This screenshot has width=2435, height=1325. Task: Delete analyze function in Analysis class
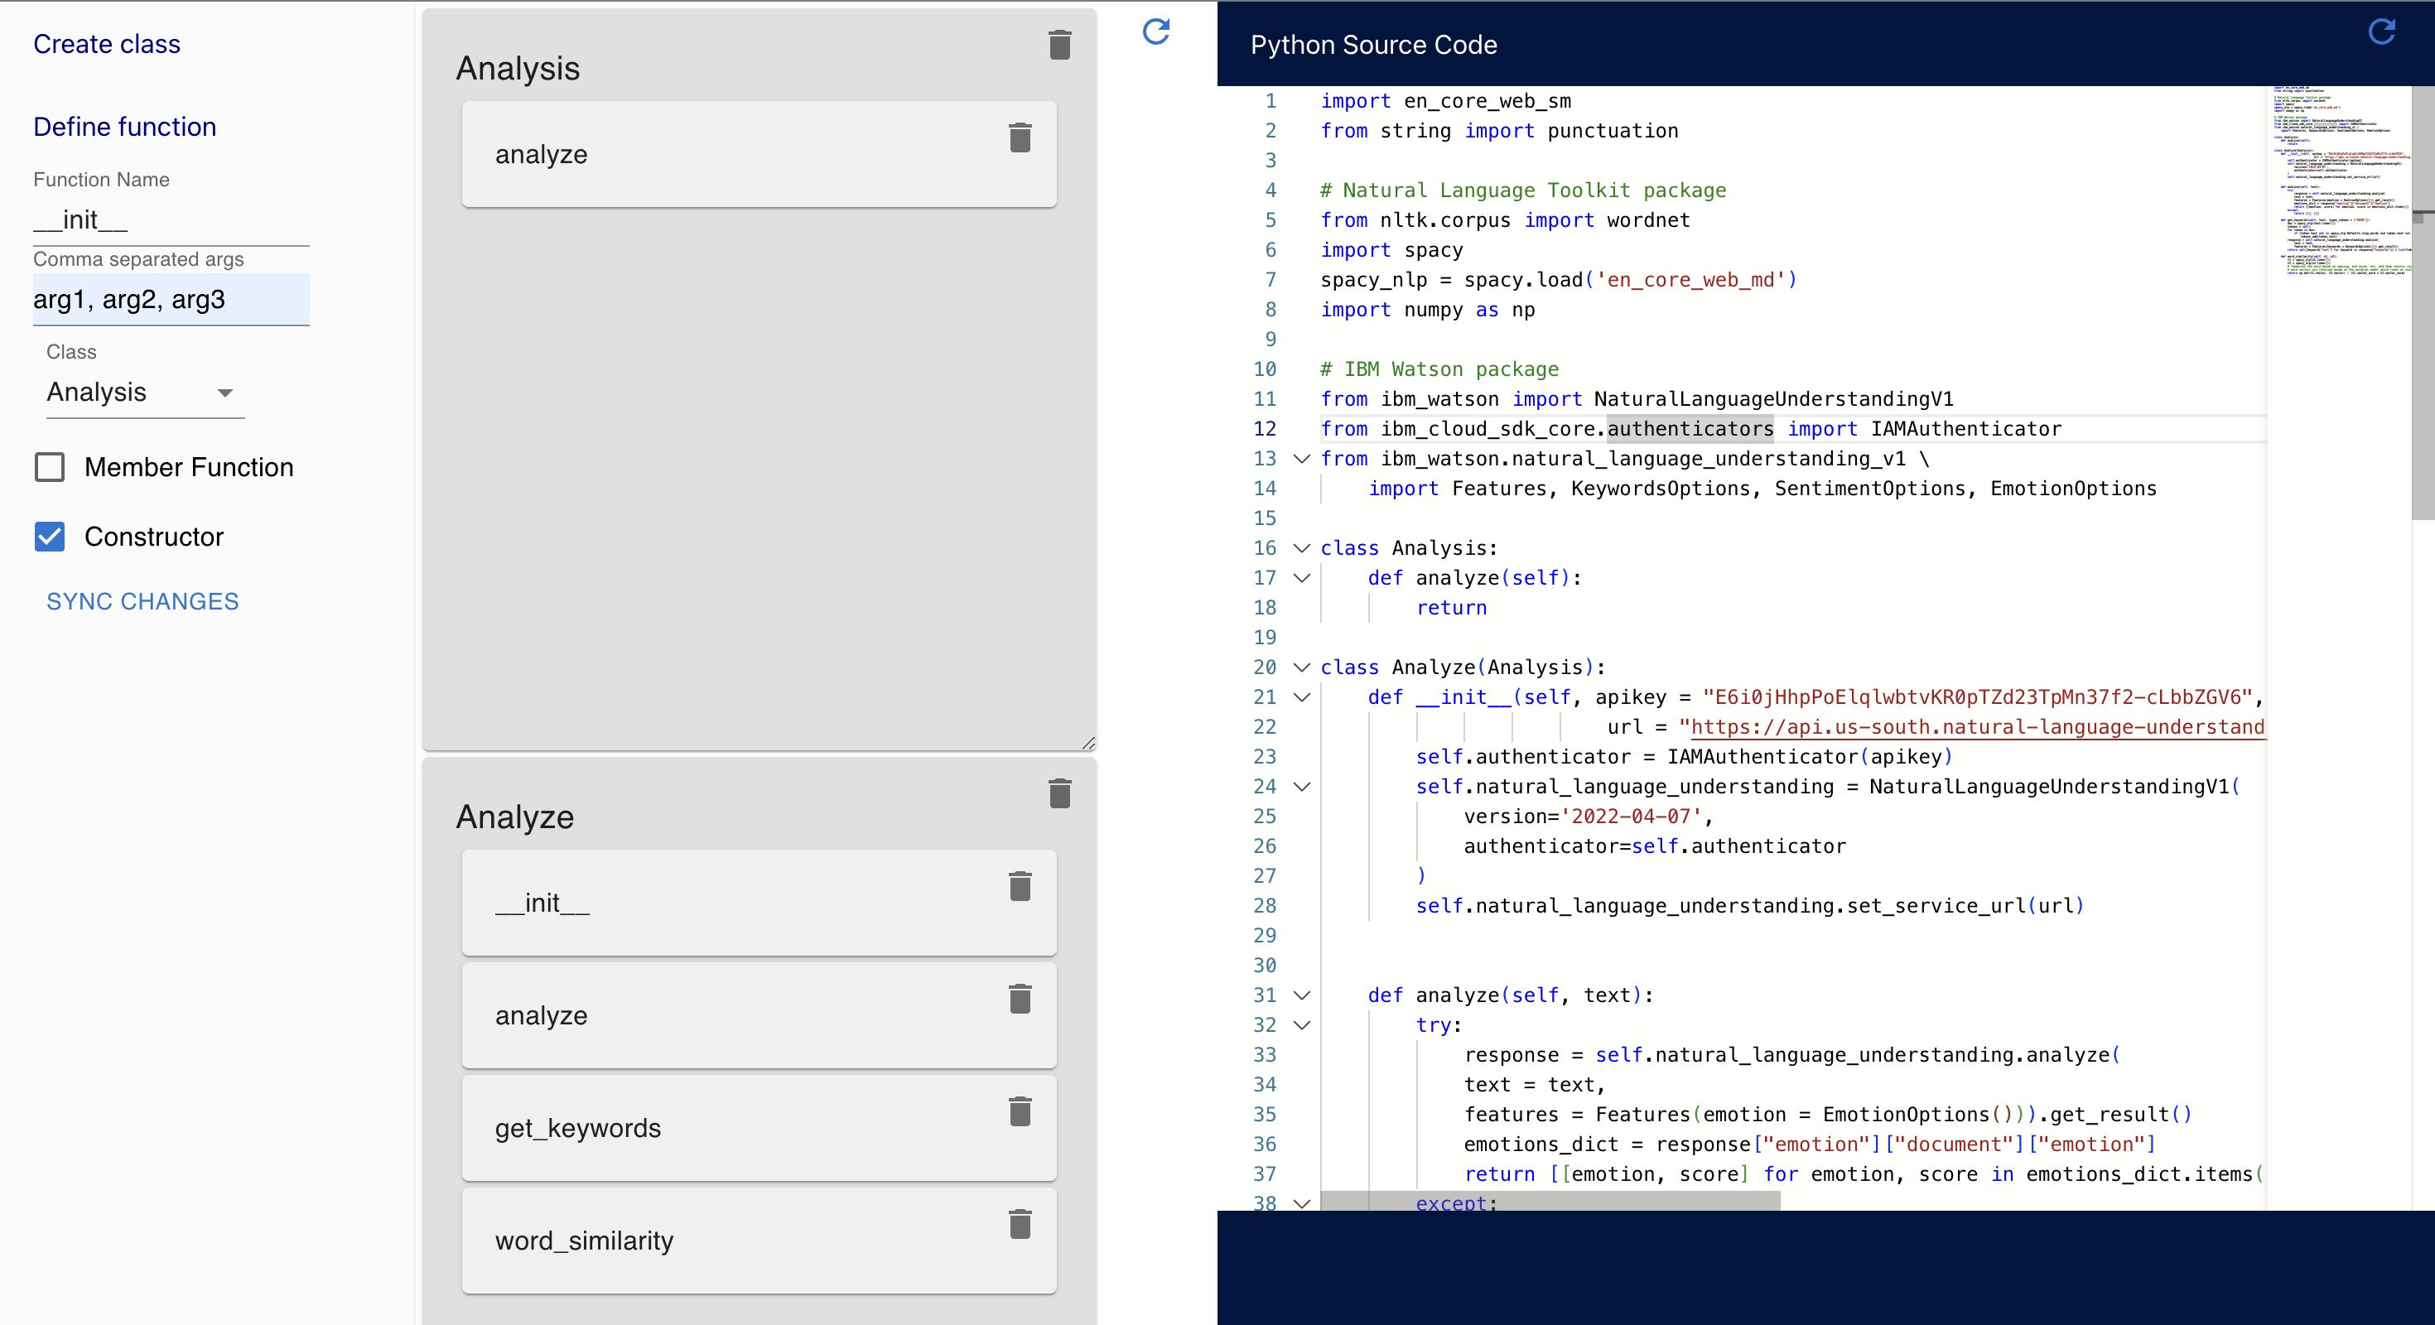click(x=1020, y=138)
